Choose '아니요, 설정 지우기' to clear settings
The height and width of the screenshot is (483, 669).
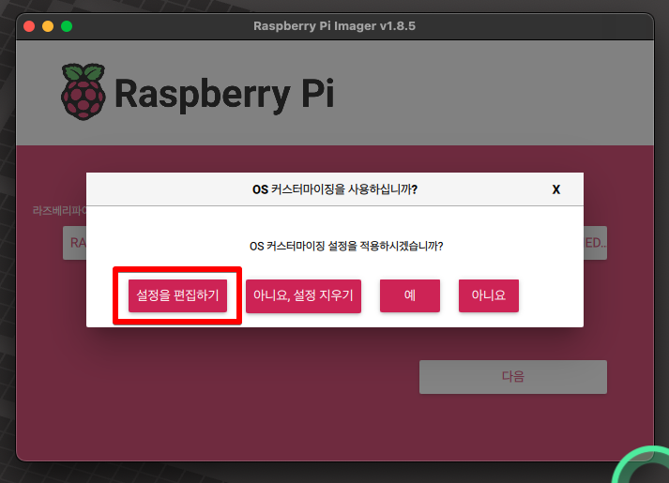303,295
